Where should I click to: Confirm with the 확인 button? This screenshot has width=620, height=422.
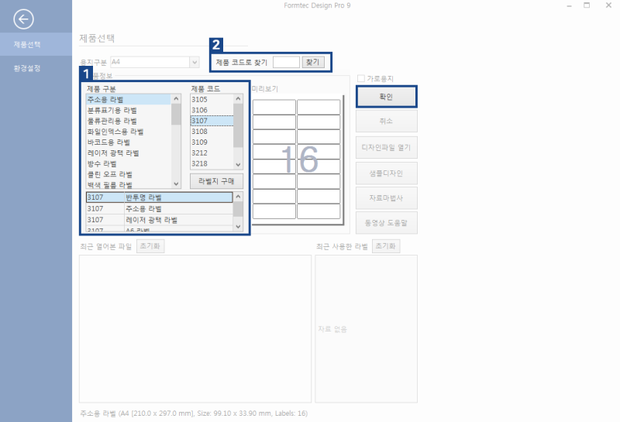(386, 97)
